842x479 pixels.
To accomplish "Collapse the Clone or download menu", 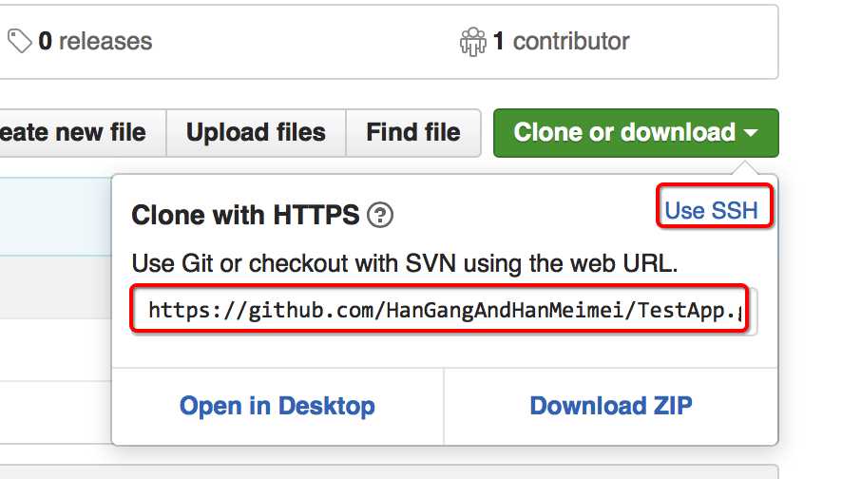I will pyautogui.click(x=623, y=133).
